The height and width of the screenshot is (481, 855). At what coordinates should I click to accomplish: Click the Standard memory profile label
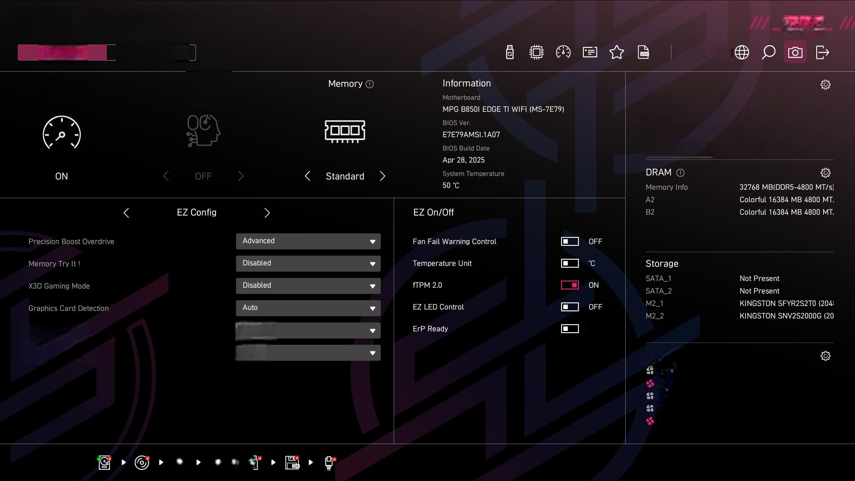(x=345, y=176)
